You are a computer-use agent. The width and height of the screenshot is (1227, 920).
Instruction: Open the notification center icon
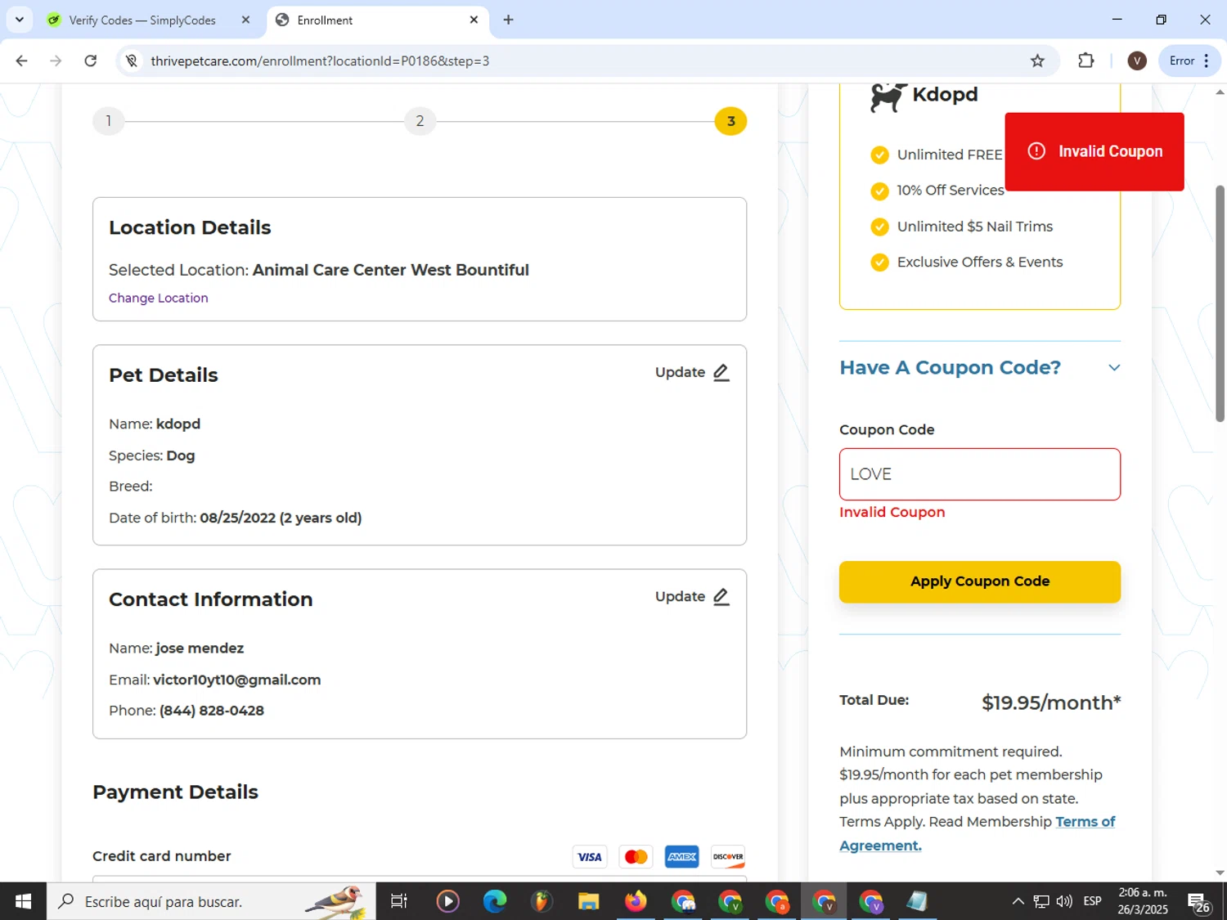[x=1199, y=902]
